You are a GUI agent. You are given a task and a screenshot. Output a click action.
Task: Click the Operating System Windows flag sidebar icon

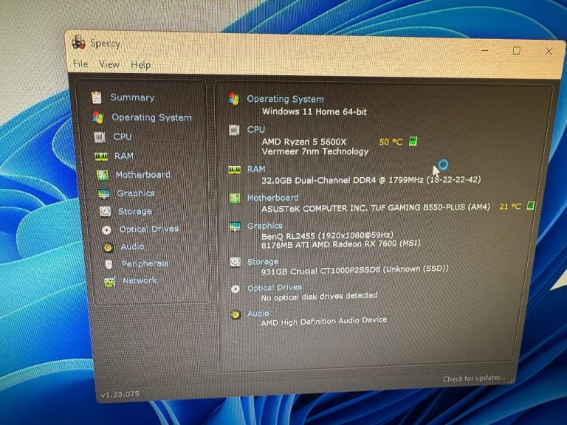coord(97,117)
